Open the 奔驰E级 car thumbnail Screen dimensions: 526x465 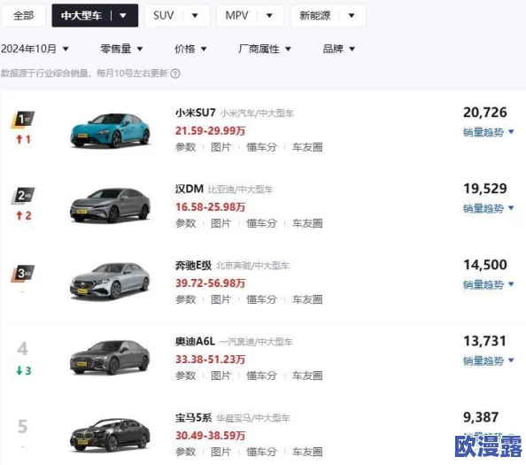tap(110, 281)
